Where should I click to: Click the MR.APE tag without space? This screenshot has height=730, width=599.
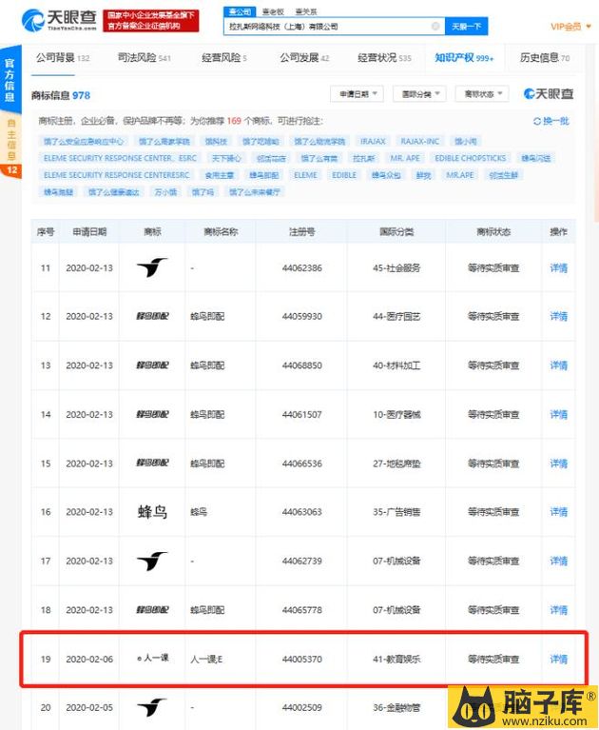[460, 175]
